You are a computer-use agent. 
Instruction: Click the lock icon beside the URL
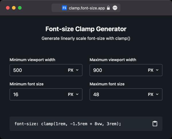(108, 8)
